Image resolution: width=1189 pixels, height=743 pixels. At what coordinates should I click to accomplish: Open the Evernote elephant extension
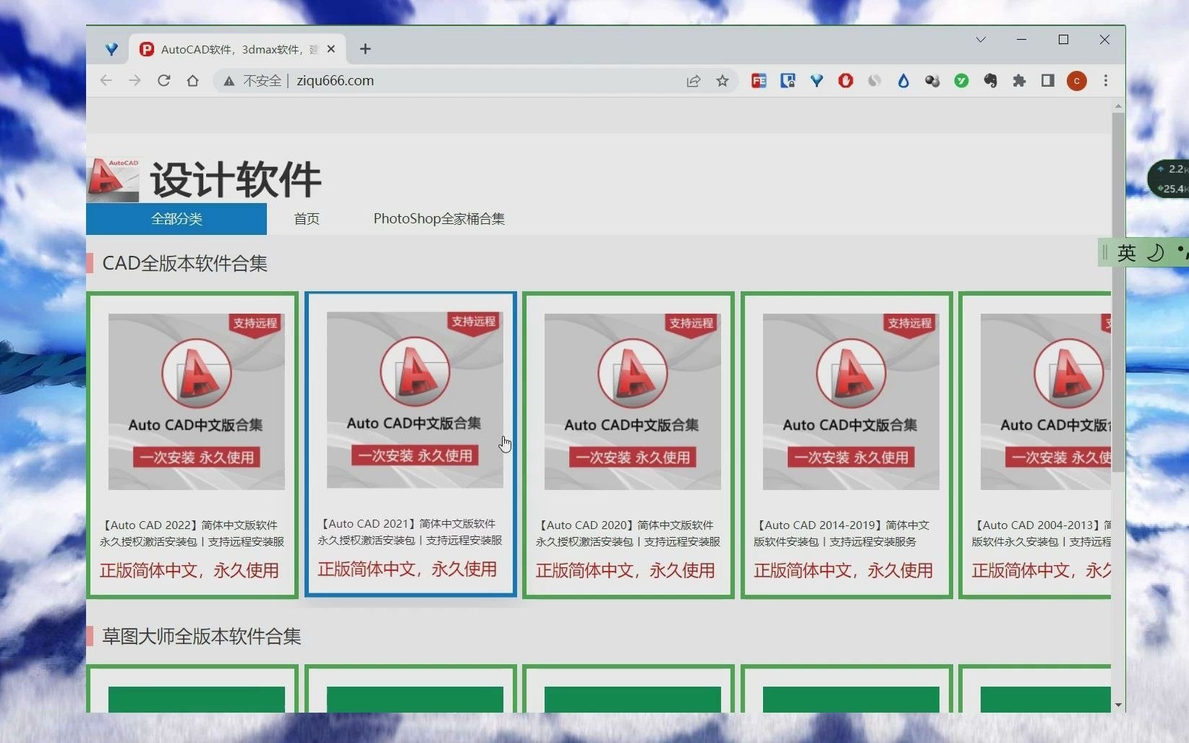pos(990,81)
